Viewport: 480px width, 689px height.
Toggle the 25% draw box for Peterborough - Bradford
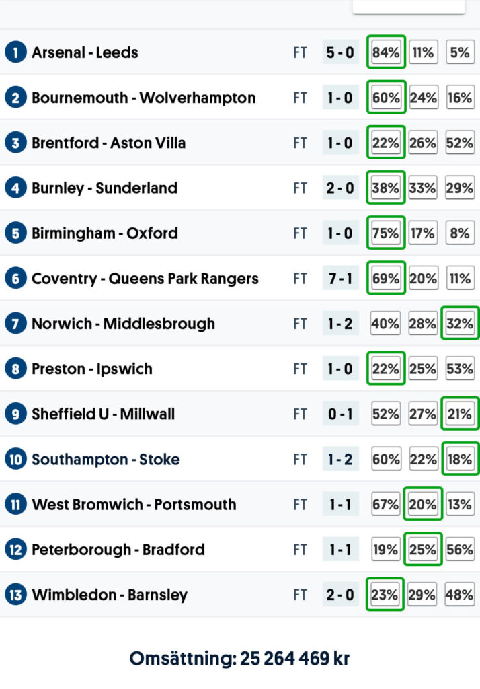point(423,550)
